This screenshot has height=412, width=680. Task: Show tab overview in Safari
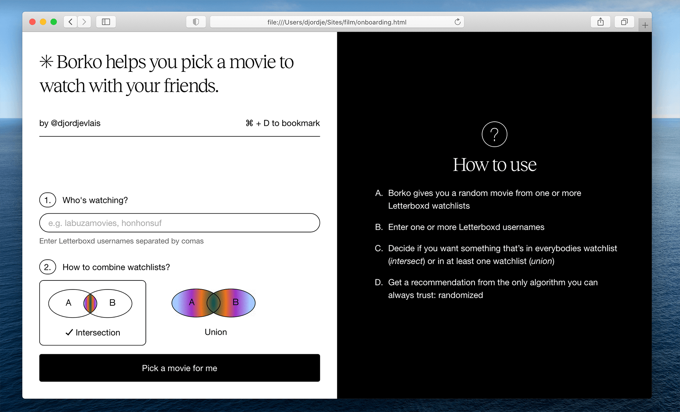point(624,22)
